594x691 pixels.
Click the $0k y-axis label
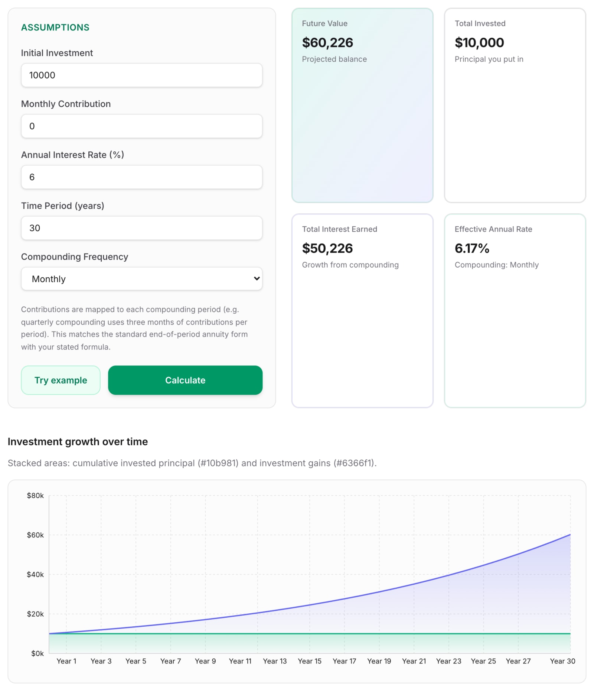point(37,653)
